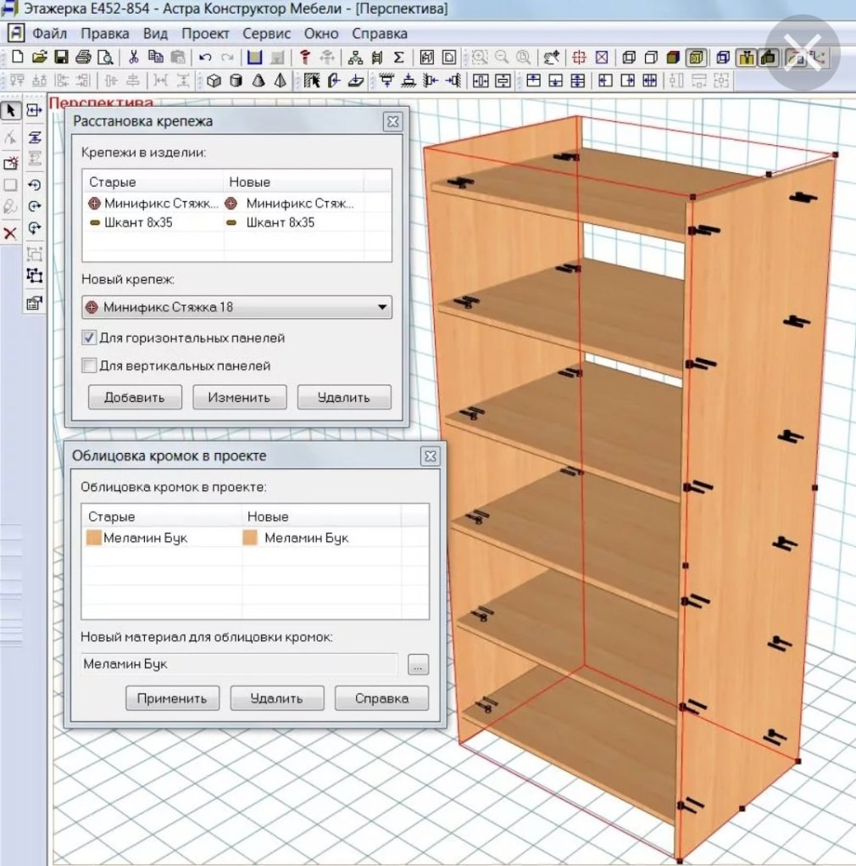
Task: Open the 'Минификс Стяжка 18' fastener dropdown
Action: [x=236, y=307]
